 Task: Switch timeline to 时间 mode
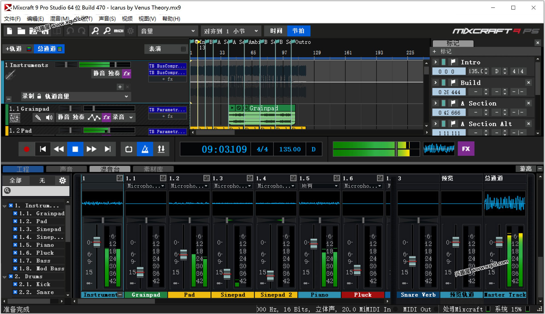point(276,31)
